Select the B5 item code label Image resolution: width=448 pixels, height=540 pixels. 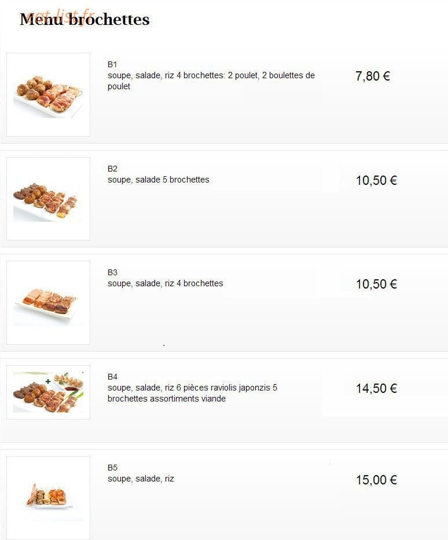coord(112,468)
